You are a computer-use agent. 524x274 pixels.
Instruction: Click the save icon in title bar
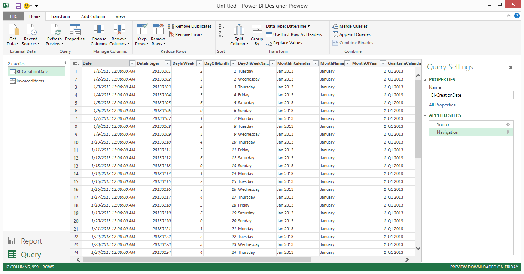(x=18, y=6)
